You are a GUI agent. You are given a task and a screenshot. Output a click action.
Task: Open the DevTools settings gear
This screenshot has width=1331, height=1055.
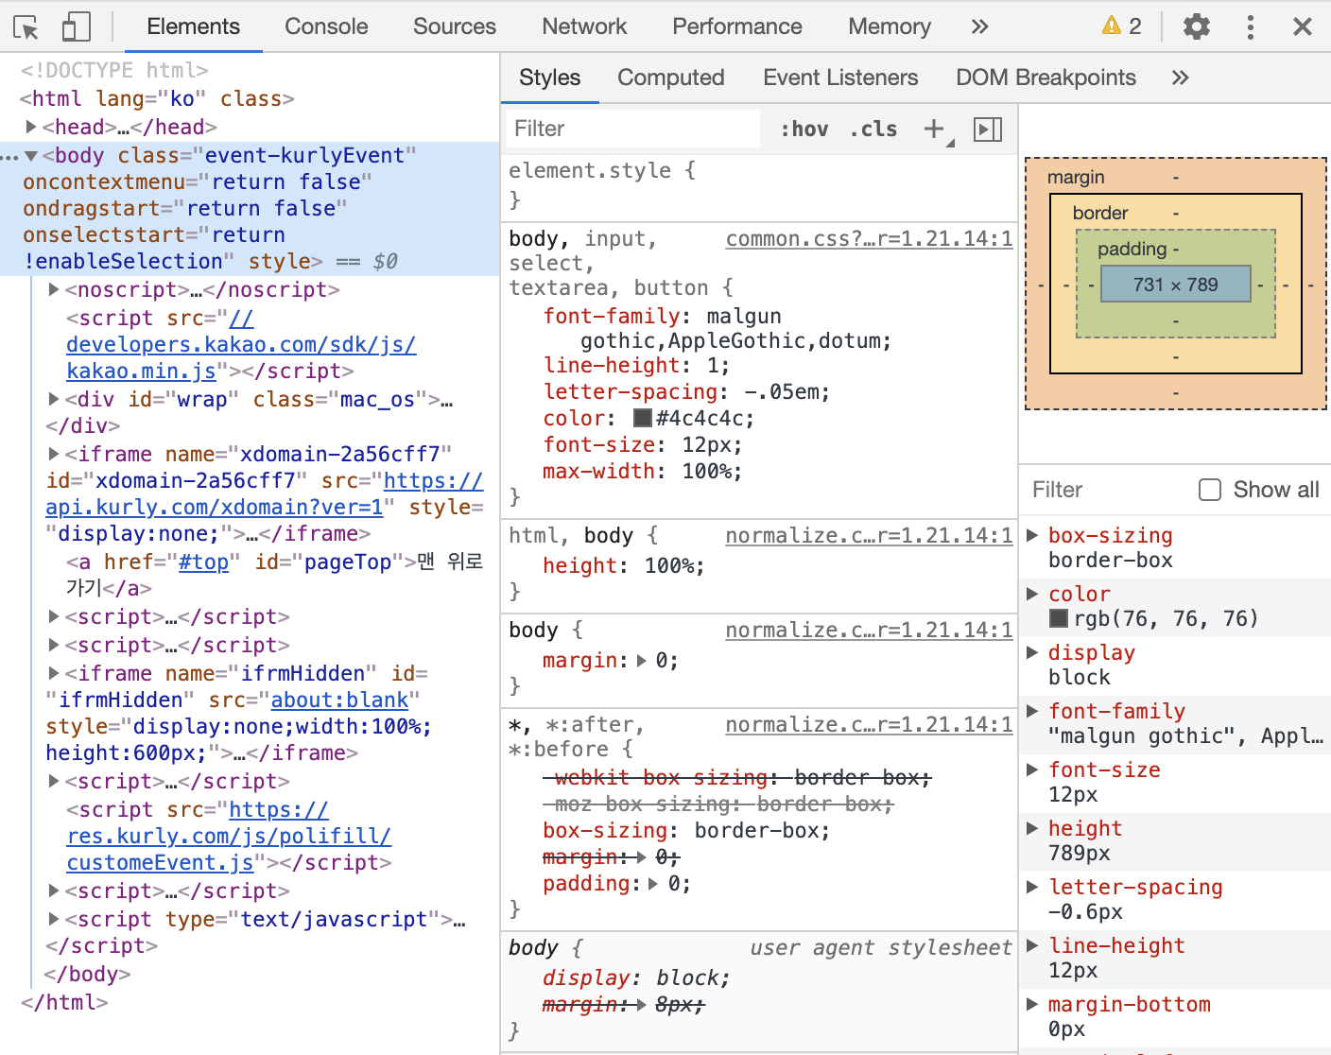coord(1197,26)
